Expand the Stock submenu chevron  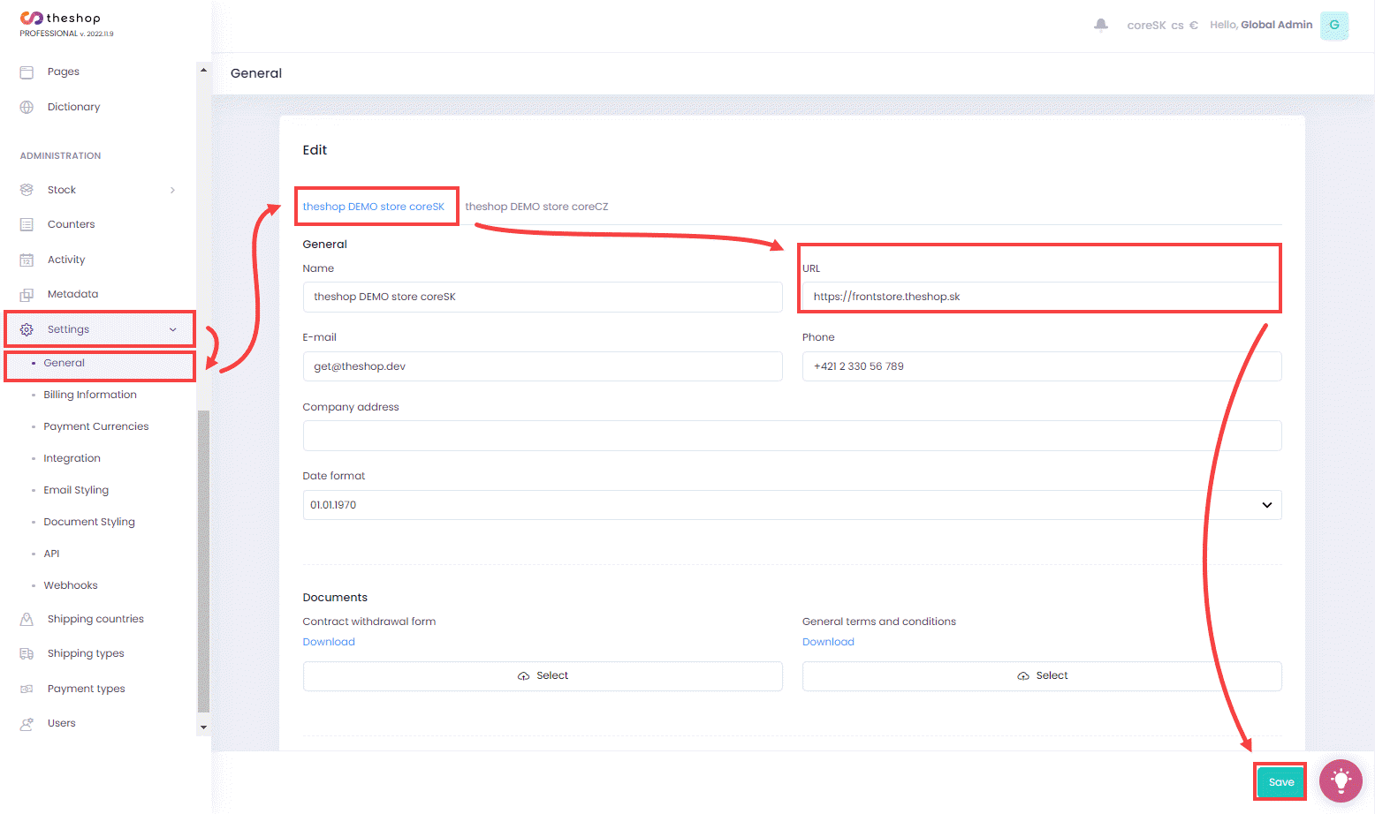pos(172,190)
